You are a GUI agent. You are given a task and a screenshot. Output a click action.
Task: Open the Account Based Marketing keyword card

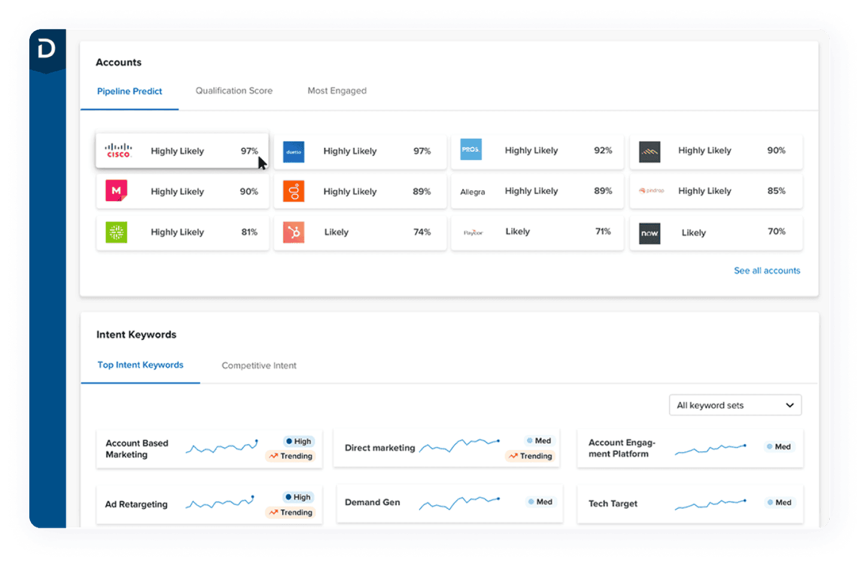pos(137,449)
